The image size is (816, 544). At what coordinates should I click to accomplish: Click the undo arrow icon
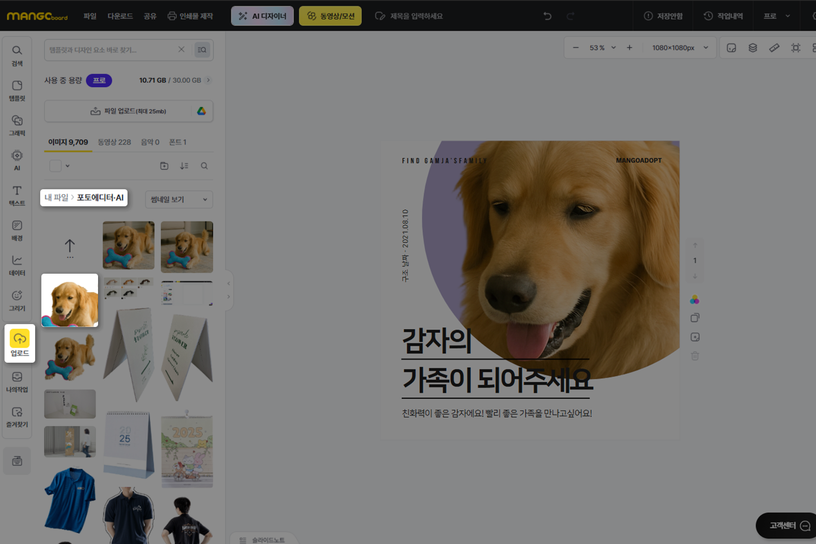[x=547, y=16]
